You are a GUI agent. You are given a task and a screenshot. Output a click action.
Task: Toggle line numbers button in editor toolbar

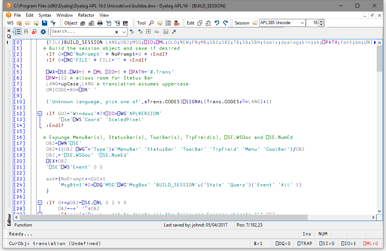[18, 32]
